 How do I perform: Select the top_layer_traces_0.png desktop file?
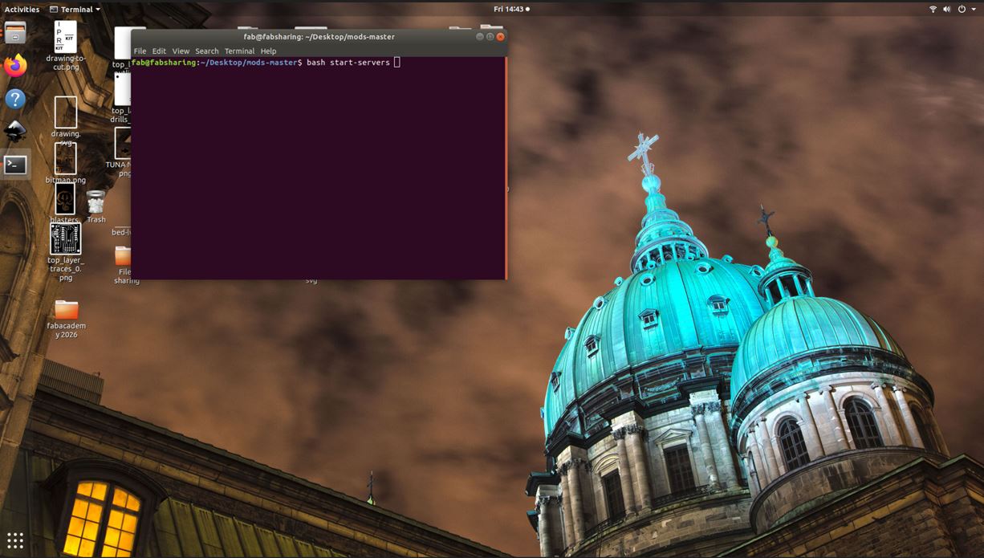click(65, 252)
